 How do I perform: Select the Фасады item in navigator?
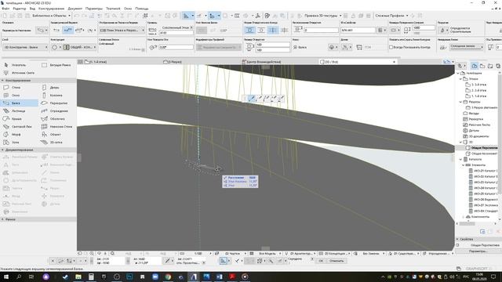click(471, 113)
